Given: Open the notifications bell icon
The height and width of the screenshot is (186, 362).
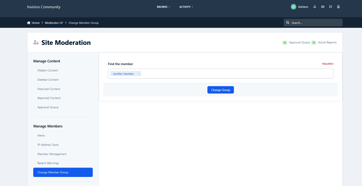Looking at the screenshot, I should 315,7.
